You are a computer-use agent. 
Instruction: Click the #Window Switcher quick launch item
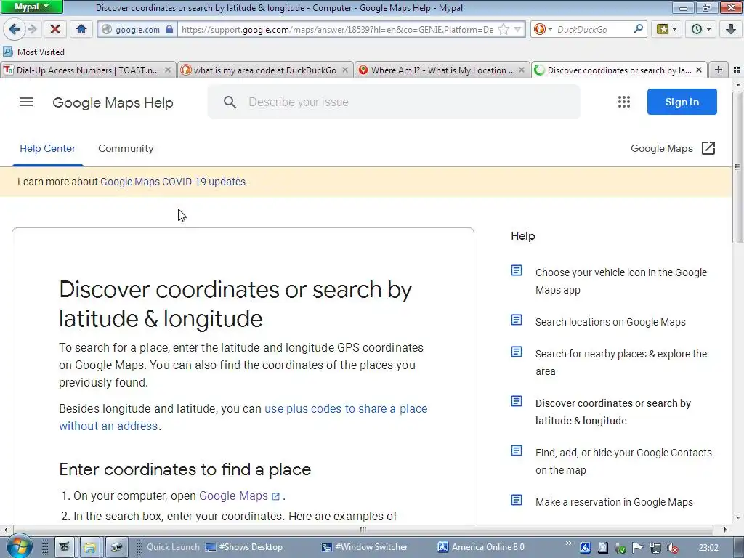coord(365,547)
